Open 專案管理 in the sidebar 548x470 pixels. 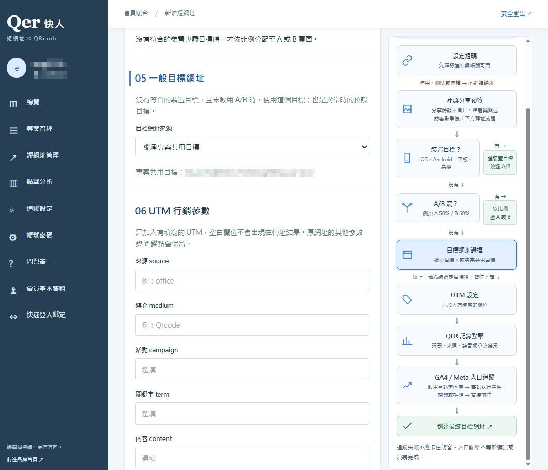pos(39,129)
